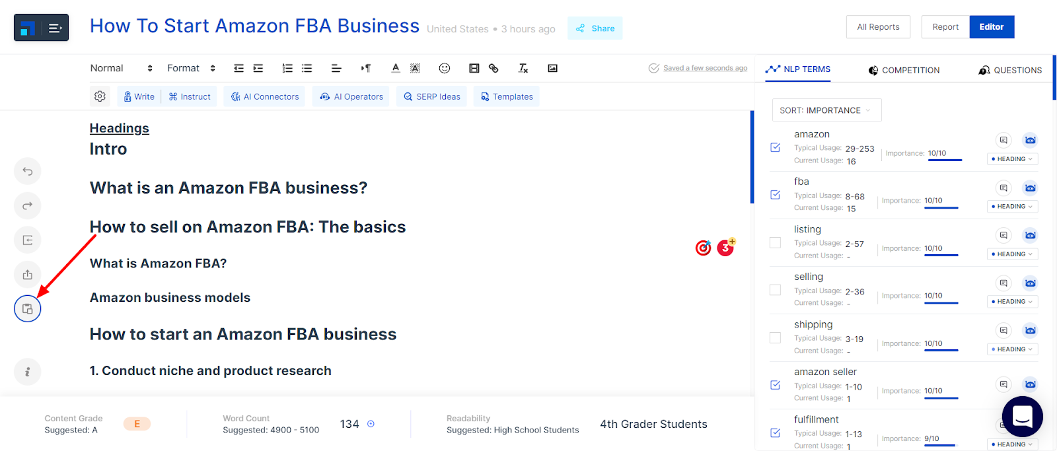Open Templates
This screenshot has height=451, width=1057.
507,96
